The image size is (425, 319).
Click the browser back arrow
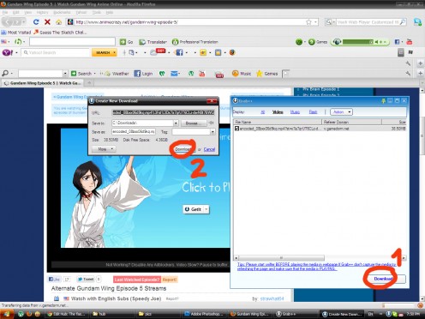point(8,22)
